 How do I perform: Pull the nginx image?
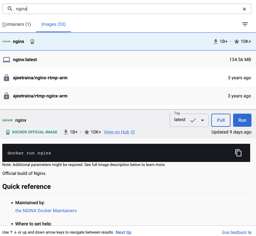tap(221, 120)
